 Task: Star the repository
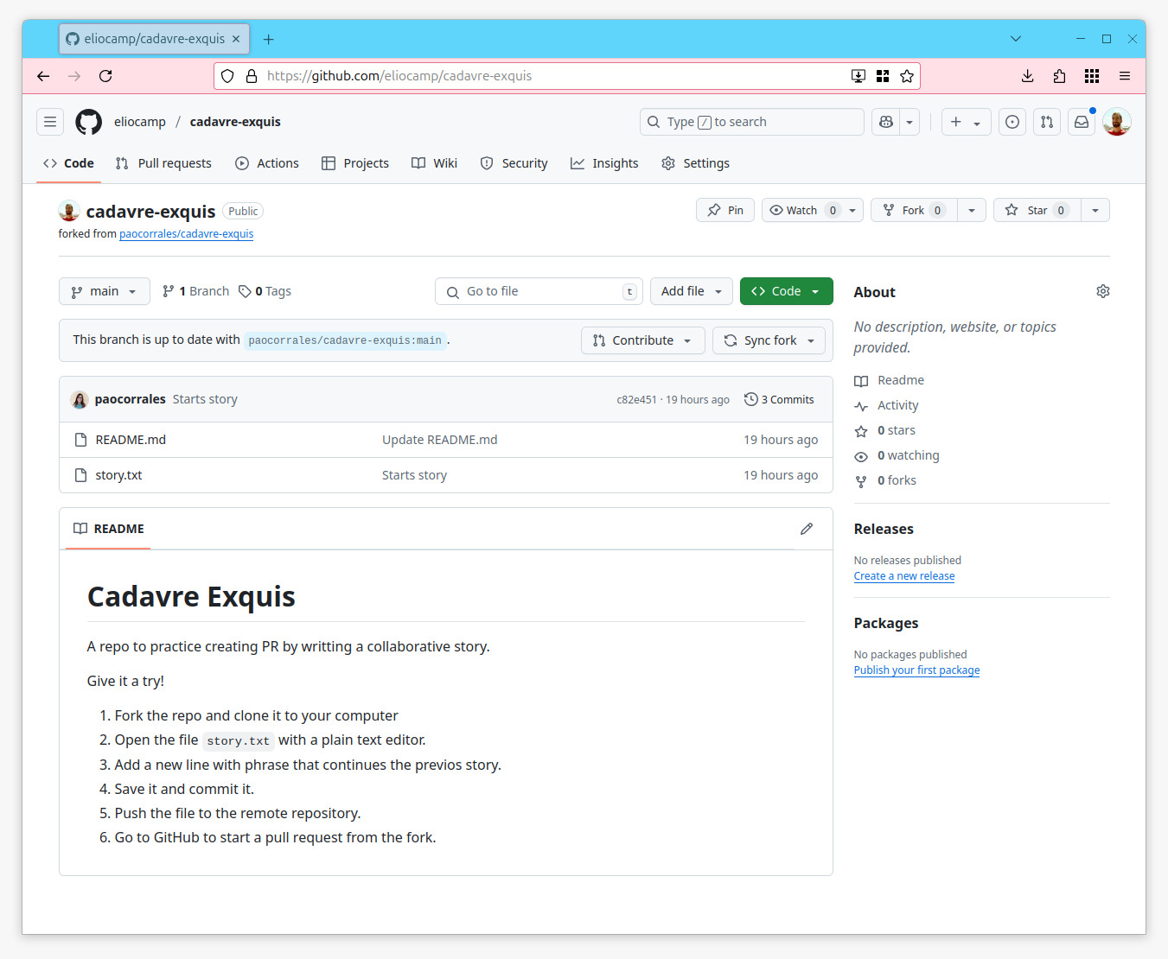pos(1037,210)
